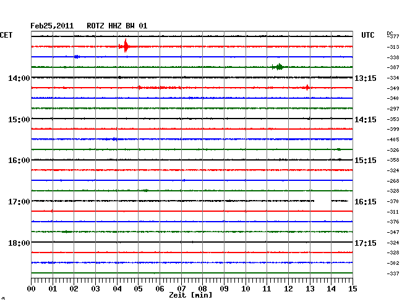Select the 17:00 CET time label
Image resolution: width=402 pixels, height=305 pixels.
(x=19, y=202)
